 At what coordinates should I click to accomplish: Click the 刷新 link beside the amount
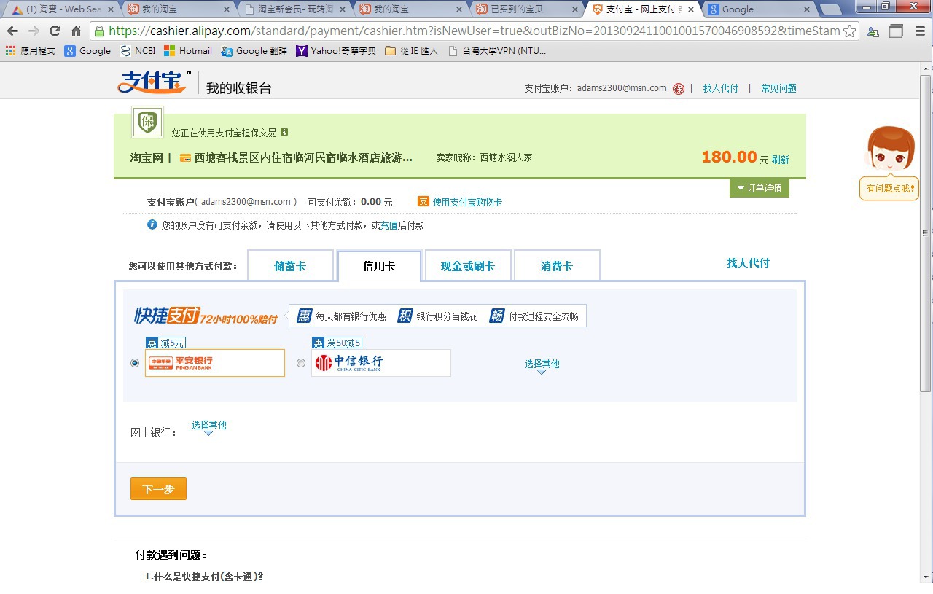coord(780,160)
